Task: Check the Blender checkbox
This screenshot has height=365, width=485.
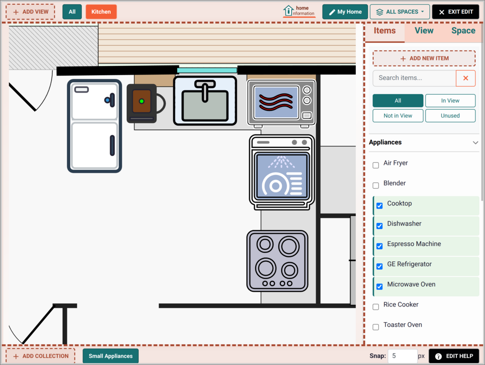Action: (375, 185)
